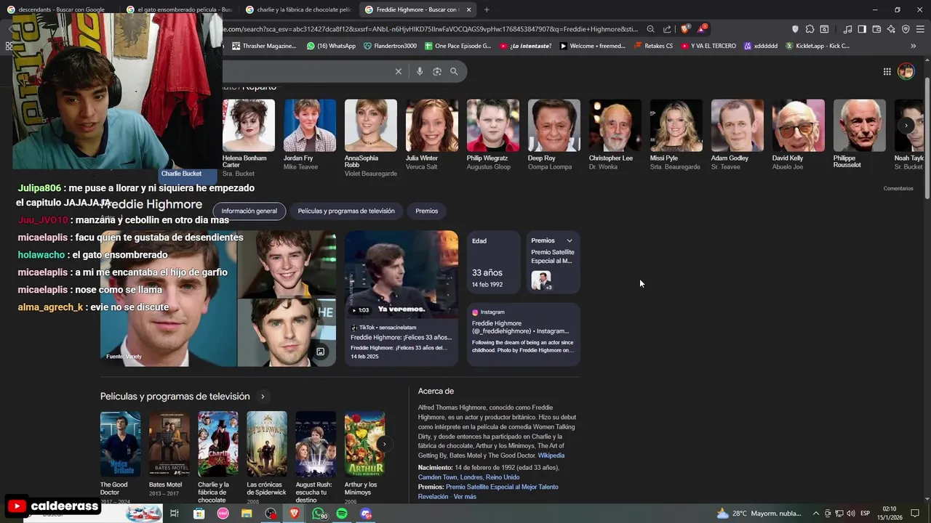
Task: Click the address bar URL
Action: click(x=429, y=29)
